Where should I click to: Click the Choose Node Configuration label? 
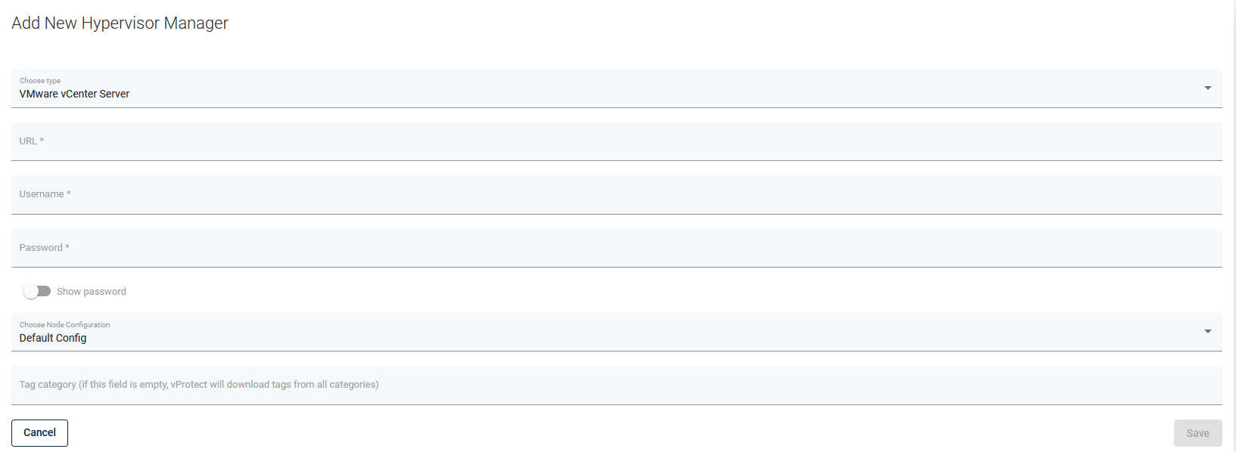[64, 325]
